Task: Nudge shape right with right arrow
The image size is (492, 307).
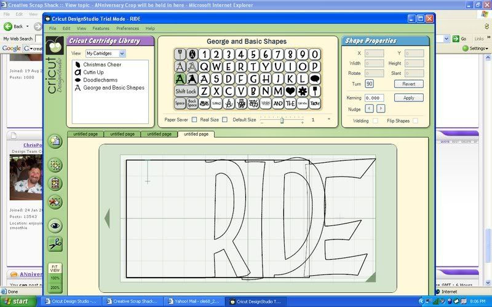Action: coord(381,109)
